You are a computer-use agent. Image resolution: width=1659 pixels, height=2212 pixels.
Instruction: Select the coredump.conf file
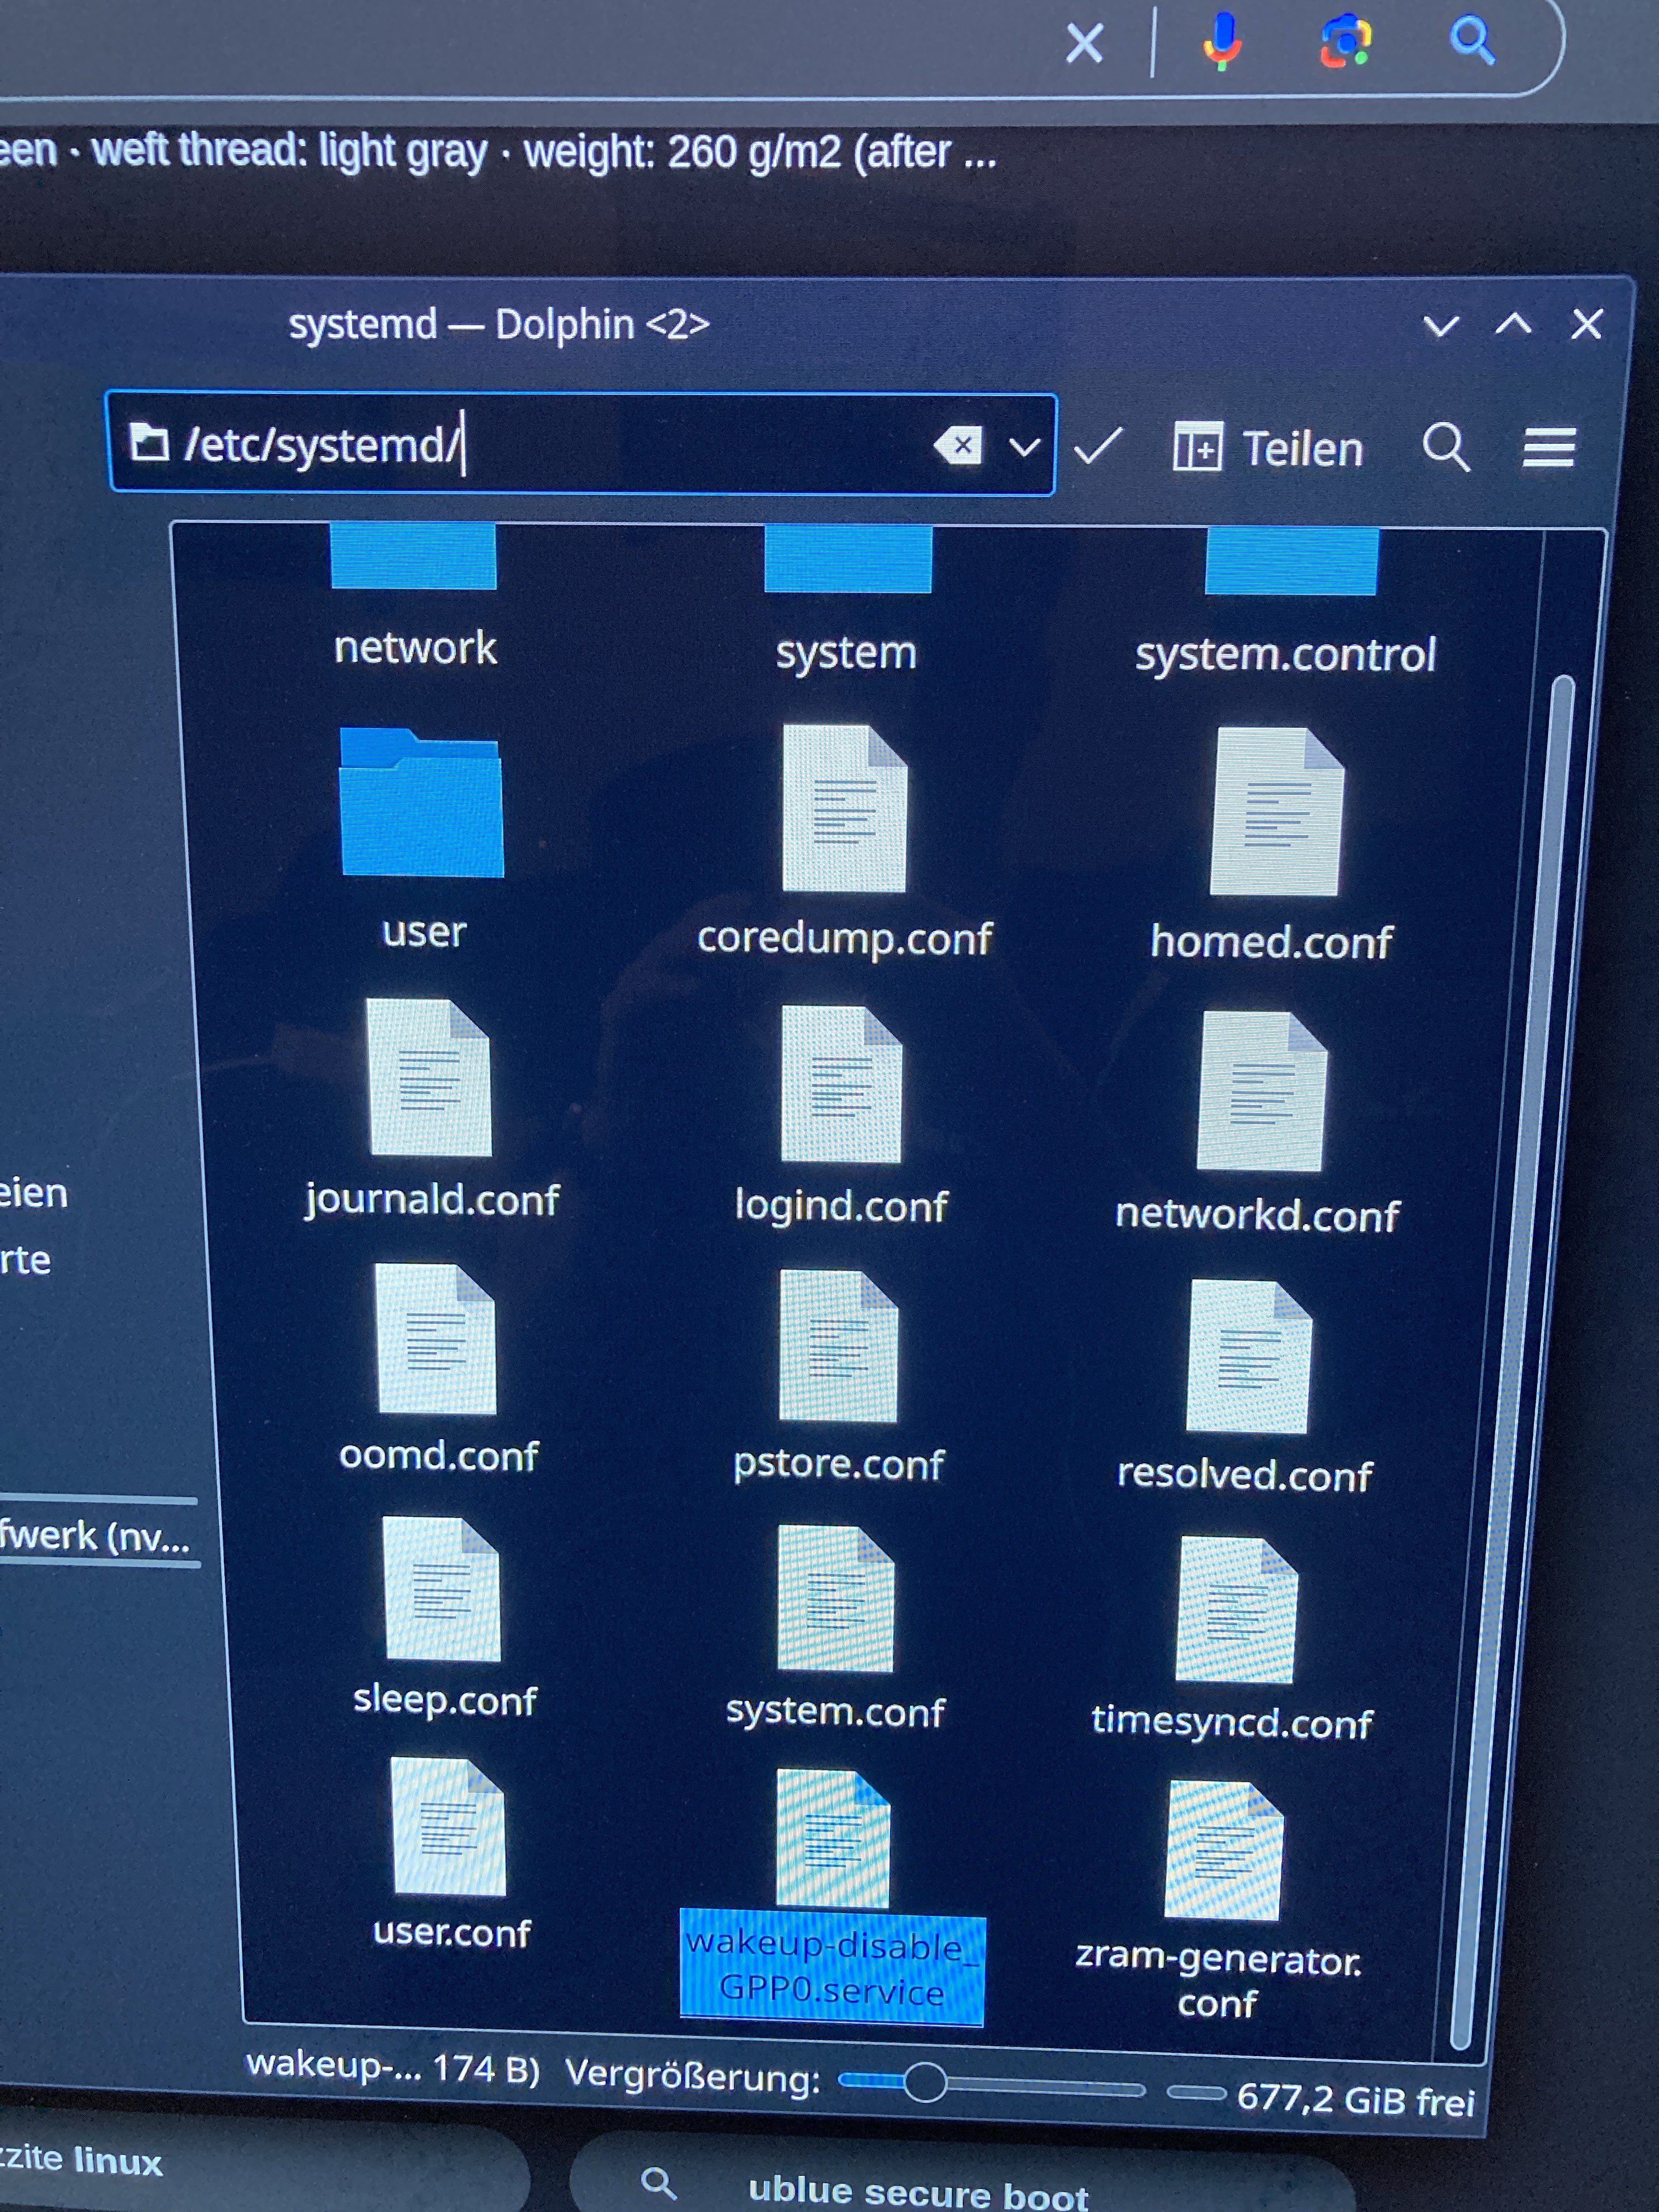[x=844, y=810]
